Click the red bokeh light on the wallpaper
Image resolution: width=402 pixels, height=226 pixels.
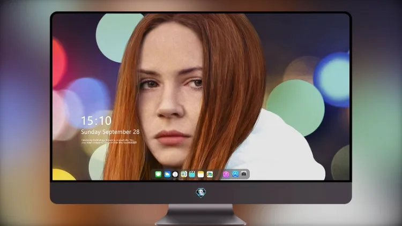pos(59,62)
